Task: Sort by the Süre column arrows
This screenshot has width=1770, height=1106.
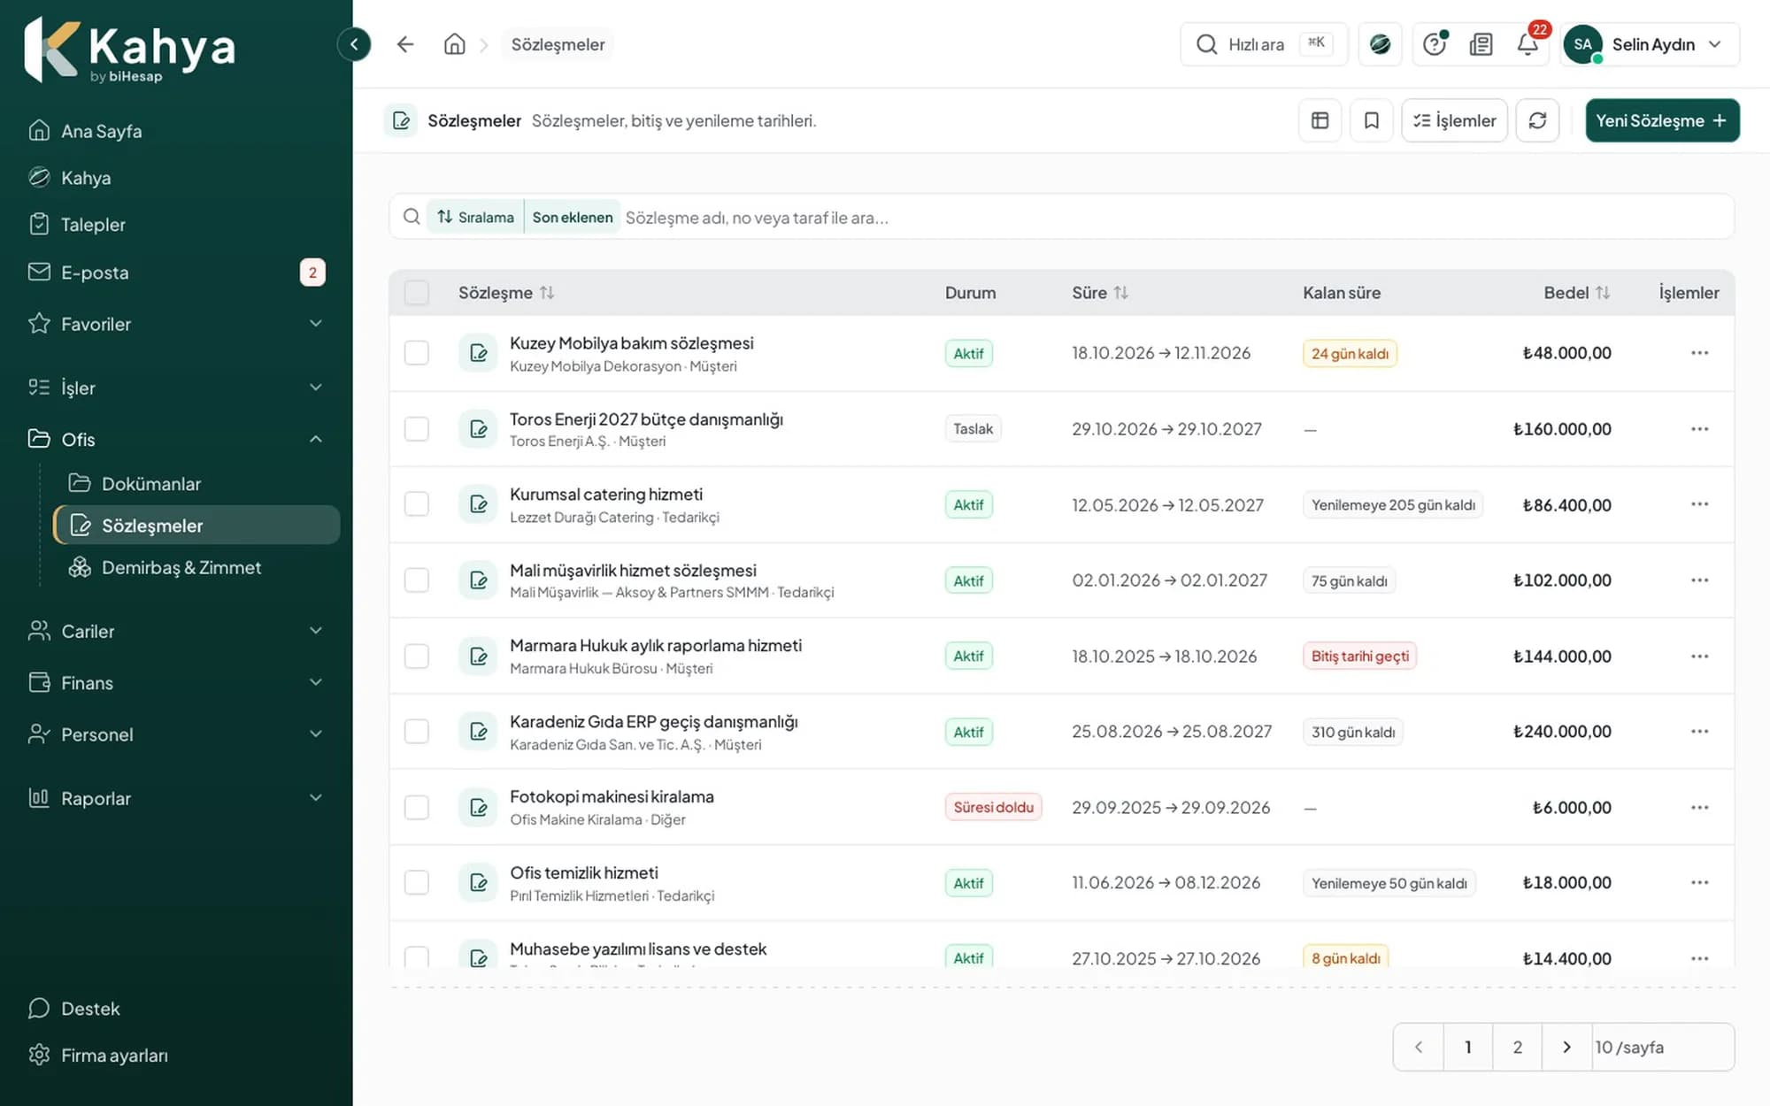Action: coord(1121,293)
